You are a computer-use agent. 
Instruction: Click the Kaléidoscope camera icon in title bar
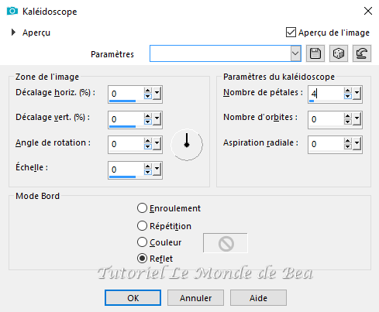point(12,11)
